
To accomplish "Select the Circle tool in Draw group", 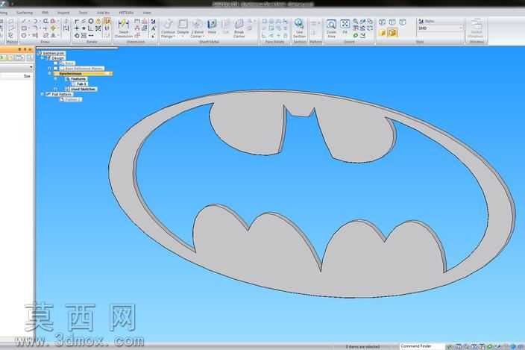I will tap(24, 35).
